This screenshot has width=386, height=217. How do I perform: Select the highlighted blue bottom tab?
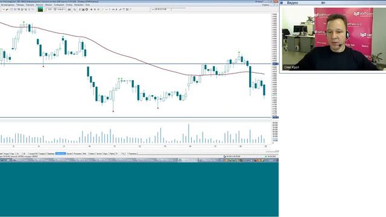[60, 154]
